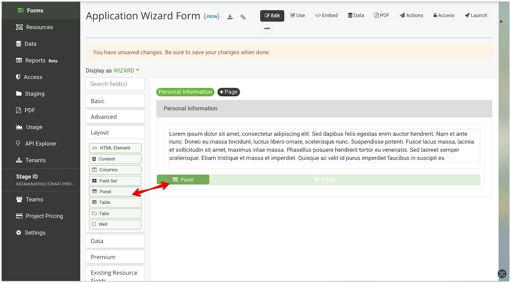Collapse the Layout components section

pyautogui.click(x=115, y=133)
